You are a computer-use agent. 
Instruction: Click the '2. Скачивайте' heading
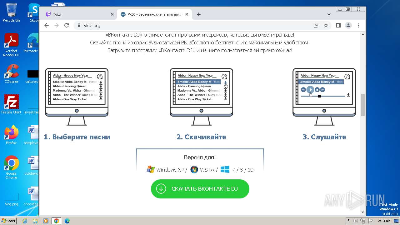click(201, 137)
